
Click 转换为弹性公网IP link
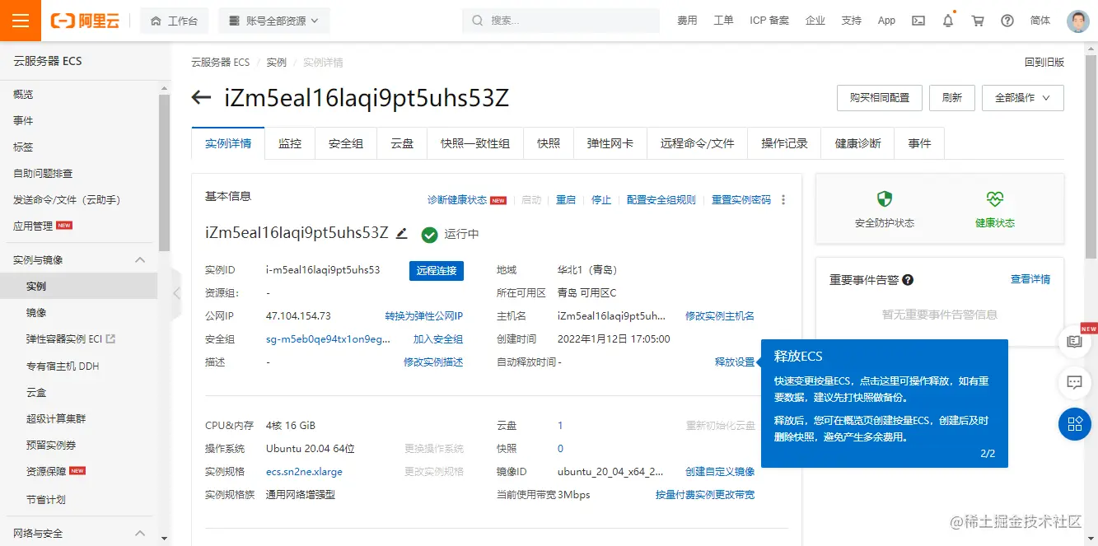pos(424,316)
